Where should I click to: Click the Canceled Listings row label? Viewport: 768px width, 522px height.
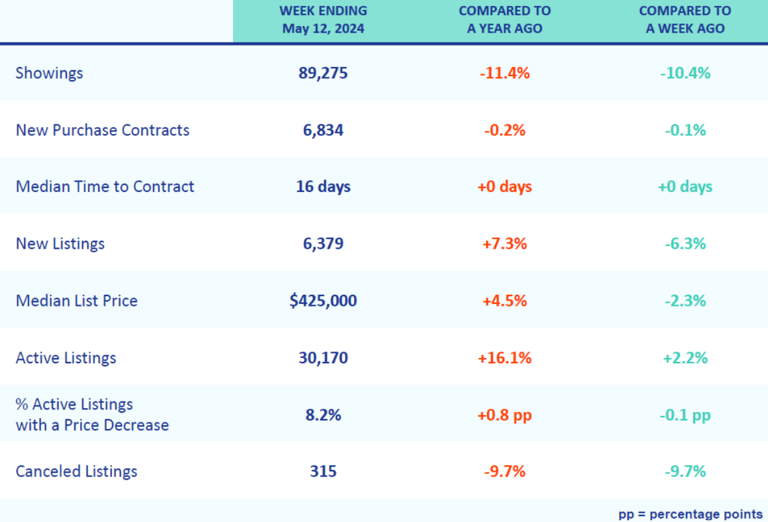pyautogui.click(x=76, y=471)
